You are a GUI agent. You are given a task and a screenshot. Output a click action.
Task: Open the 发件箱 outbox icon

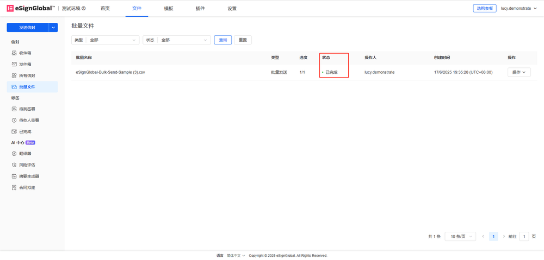(14, 65)
